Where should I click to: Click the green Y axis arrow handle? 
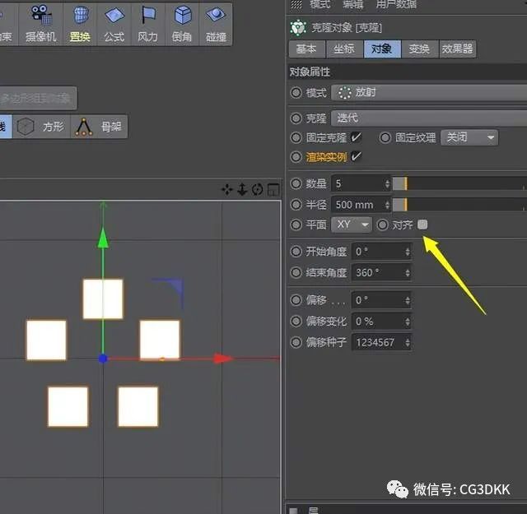click(103, 238)
